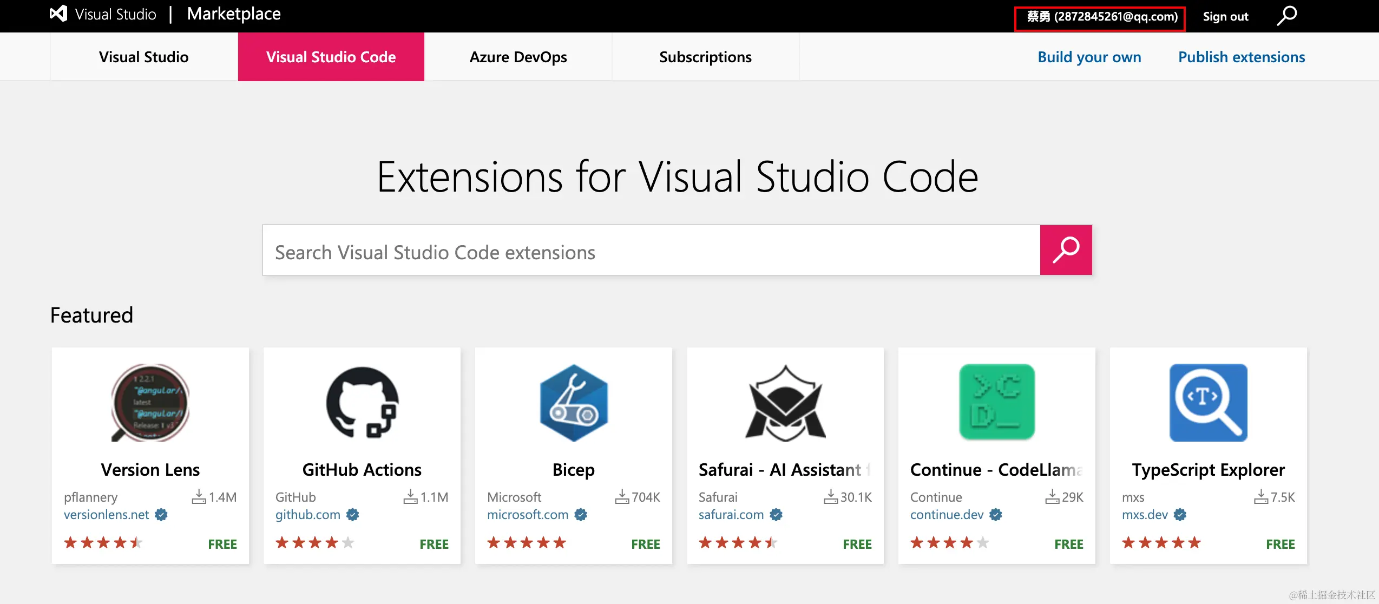1379x604 pixels.
Task: Open the mxs.dev publisher link
Action: click(1145, 515)
